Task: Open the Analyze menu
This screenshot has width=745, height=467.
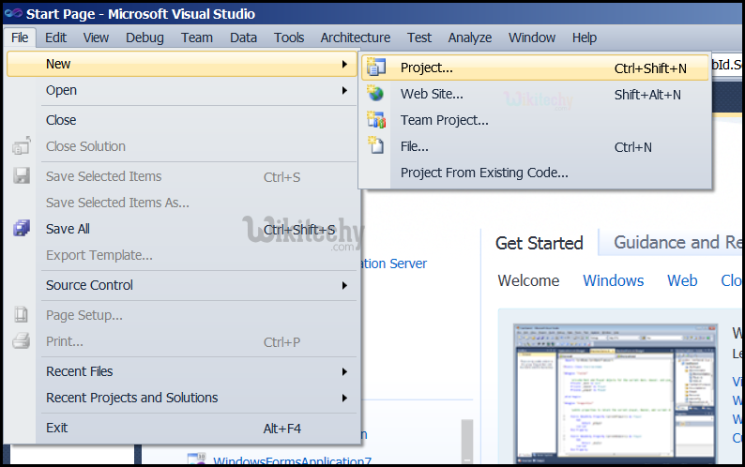Action: tap(470, 38)
